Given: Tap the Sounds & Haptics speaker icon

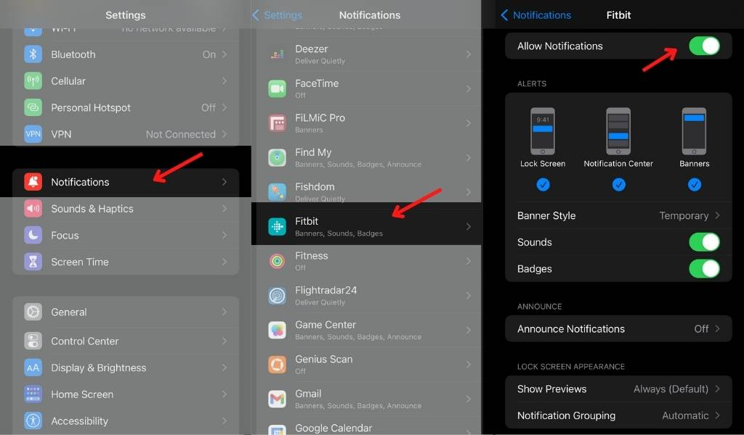Looking at the screenshot, I should click(33, 209).
